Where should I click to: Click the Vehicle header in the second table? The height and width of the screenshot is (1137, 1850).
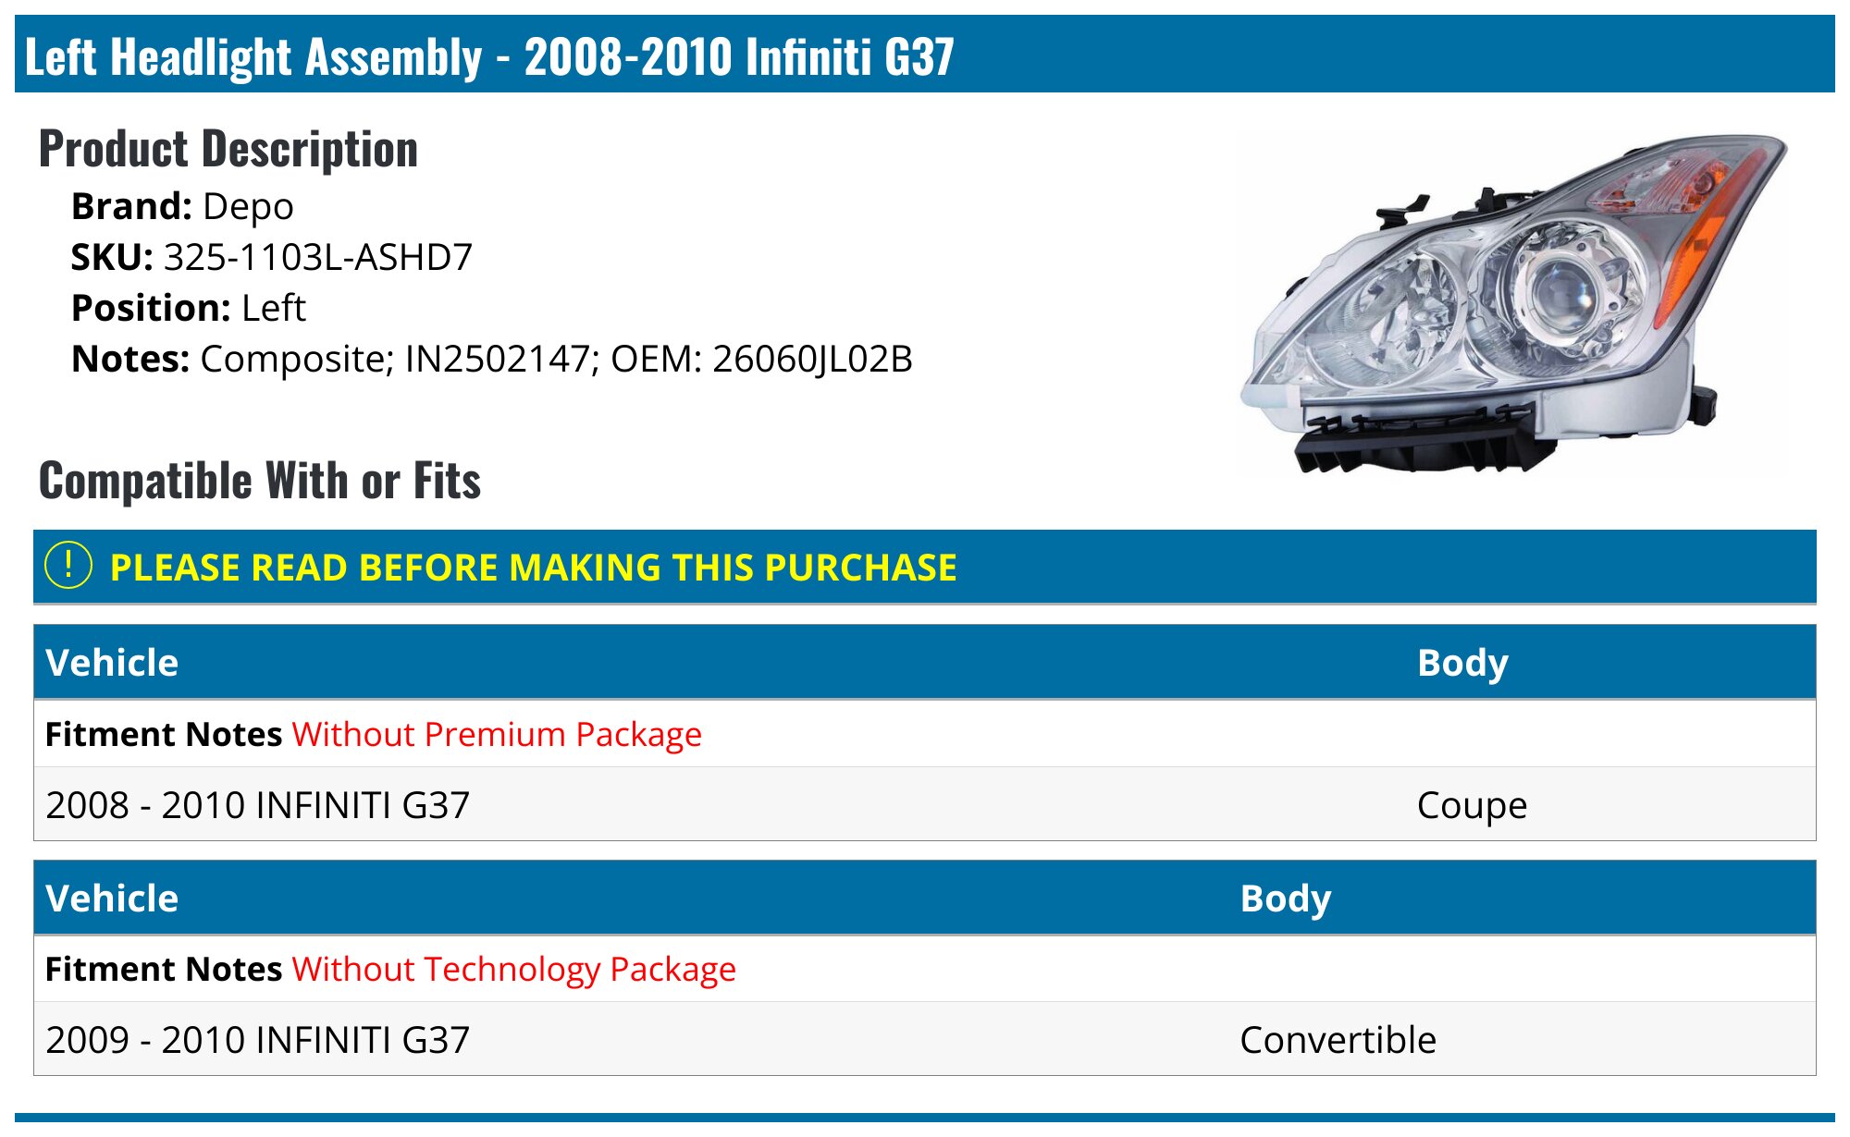coord(112,899)
